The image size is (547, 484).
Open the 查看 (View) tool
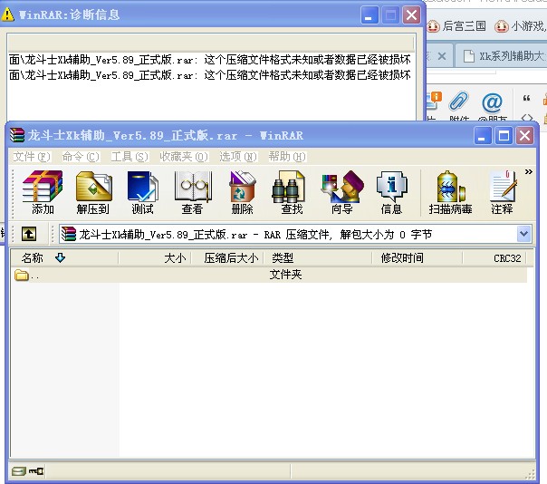[x=192, y=192]
